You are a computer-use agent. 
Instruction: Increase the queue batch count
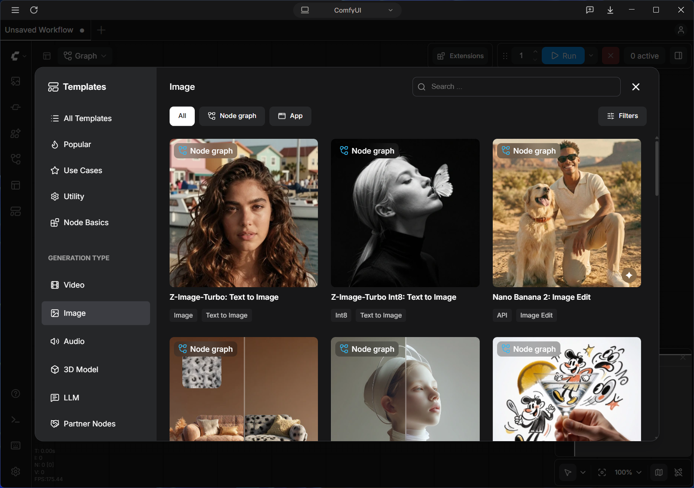[535, 52]
